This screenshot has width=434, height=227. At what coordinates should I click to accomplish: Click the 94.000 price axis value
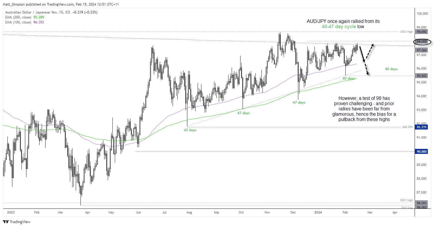coord(422,96)
